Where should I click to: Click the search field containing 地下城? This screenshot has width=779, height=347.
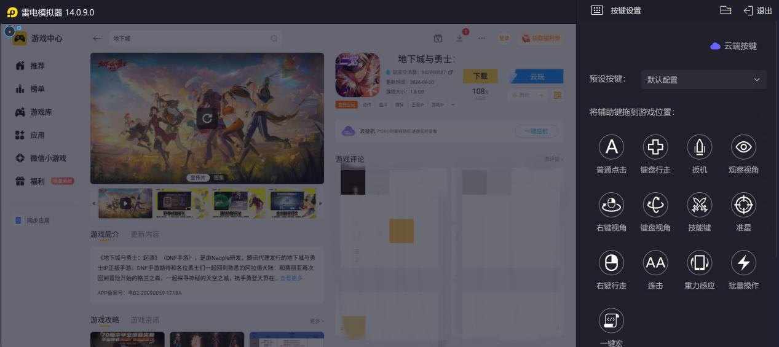[196, 38]
